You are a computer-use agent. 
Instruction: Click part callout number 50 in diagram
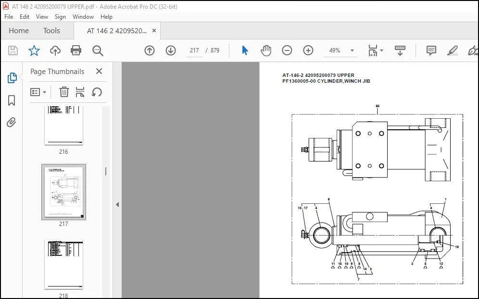378,106
